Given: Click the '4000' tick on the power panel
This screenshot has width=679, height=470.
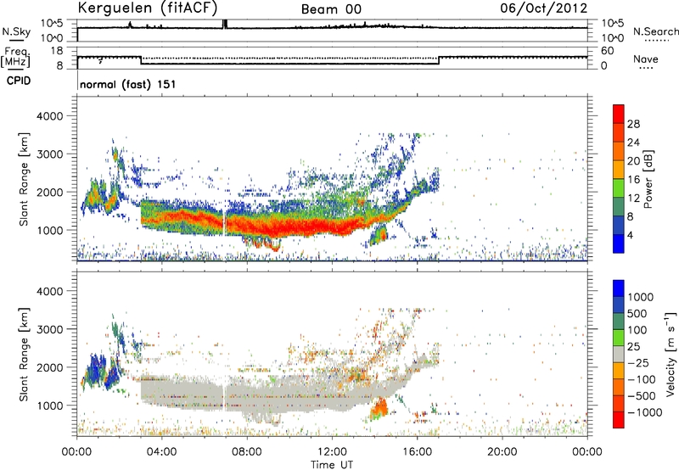Looking at the screenshot, I should pyautogui.click(x=50, y=116).
